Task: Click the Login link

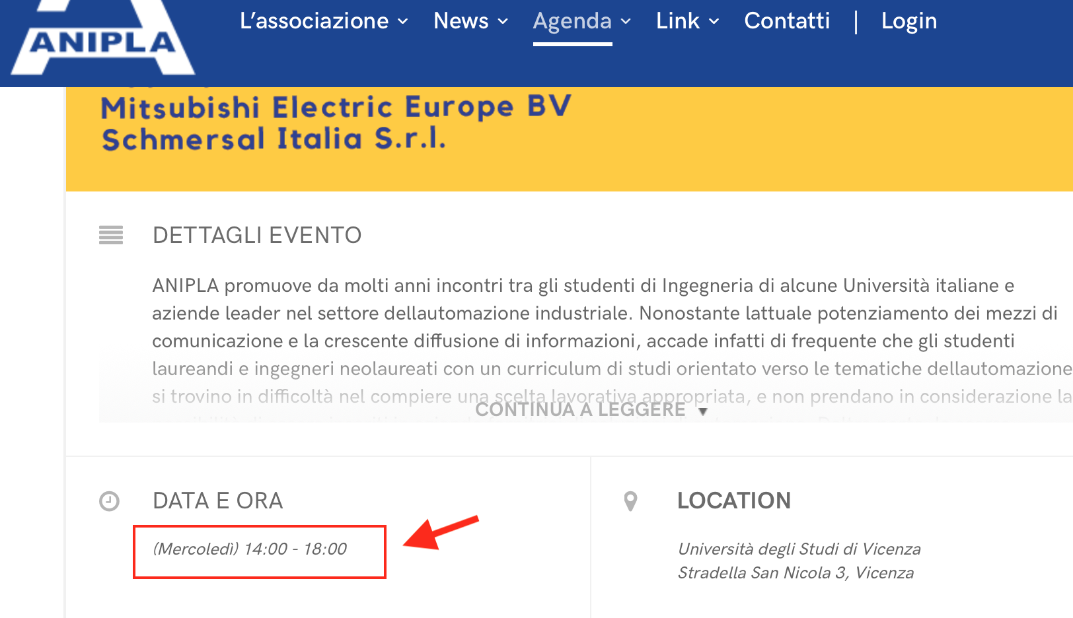Action: tap(909, 21)
